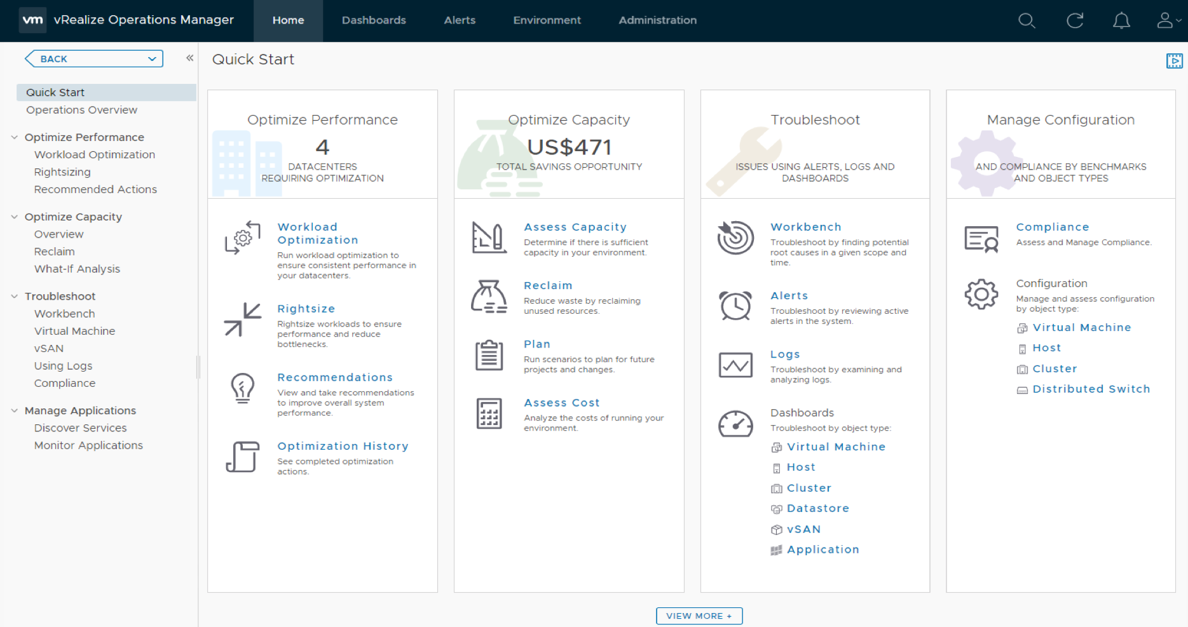Open the Recommendations link
1188x627 pixels.
(x=335, y=377)
